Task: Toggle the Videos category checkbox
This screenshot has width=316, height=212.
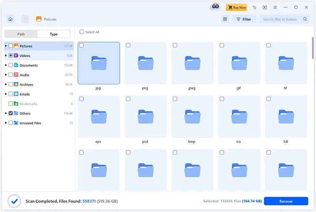Action: click(11, 55)
